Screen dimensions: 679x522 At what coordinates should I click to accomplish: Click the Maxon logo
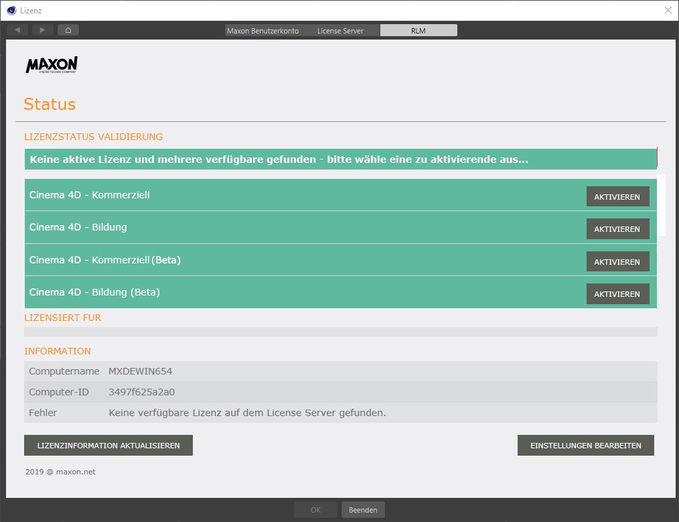tap(52, 65)
